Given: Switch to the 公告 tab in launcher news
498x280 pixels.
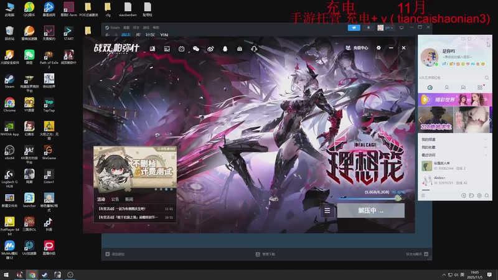Looking at the screenshot, I should pyautogui.click(x=115, y=199).
